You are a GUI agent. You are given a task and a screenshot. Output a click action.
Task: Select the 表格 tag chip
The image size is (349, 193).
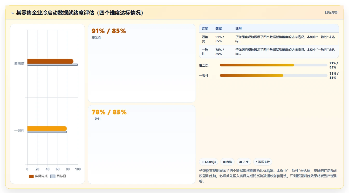coord(227,162)
